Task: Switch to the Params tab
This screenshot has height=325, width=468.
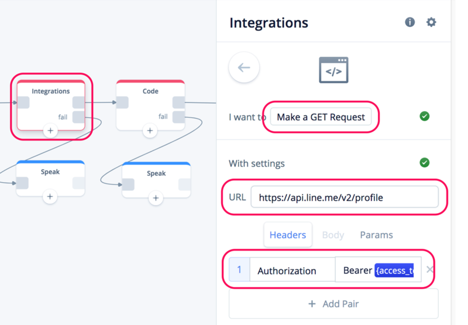Action: [376, 235]
